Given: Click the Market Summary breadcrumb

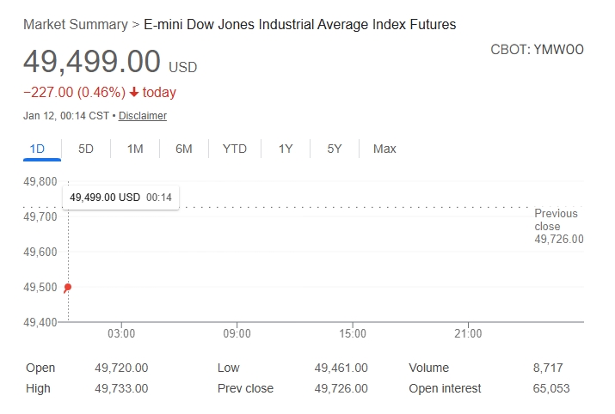Looking at the screenshot, I should coord(75,25).
